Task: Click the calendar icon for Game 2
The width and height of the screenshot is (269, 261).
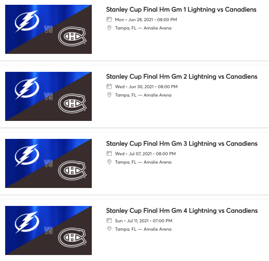Action: [x=109, y=87]
